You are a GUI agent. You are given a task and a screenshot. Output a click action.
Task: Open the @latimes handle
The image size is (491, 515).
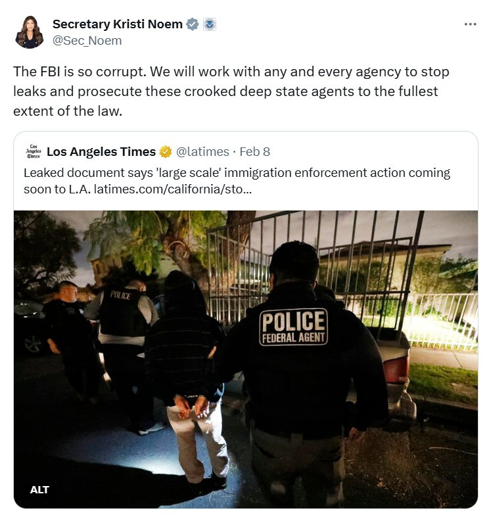[x=202, y=152]
